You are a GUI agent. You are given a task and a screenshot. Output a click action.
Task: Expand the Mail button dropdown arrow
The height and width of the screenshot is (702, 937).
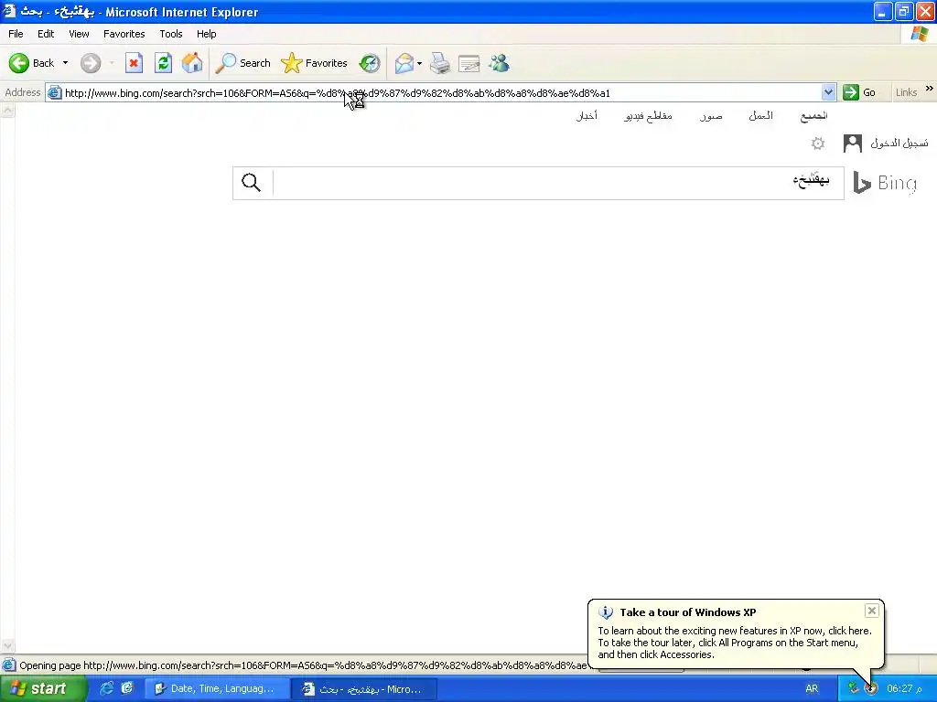419,63
